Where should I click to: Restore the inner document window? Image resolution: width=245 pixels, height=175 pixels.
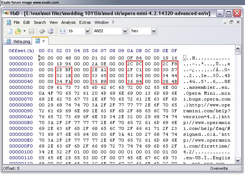pyautogui.click(x=231, y=22)
